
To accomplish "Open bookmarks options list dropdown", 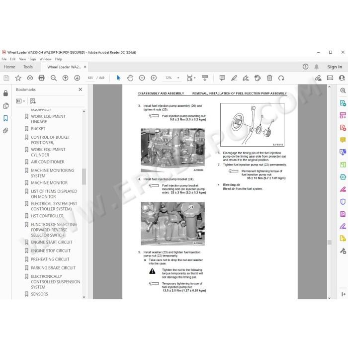I will pos(20,101).
